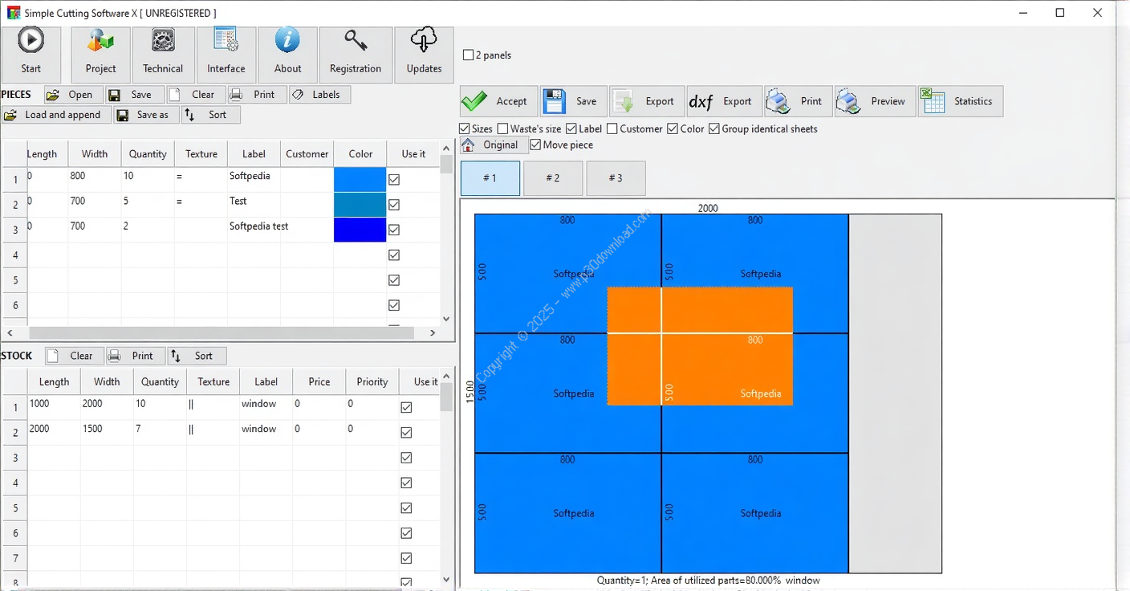Click Load and append button
The height and width of the screenshot is (591, 1130).
54,115
